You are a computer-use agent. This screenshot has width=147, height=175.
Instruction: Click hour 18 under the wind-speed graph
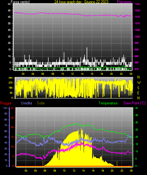point(102,74)
